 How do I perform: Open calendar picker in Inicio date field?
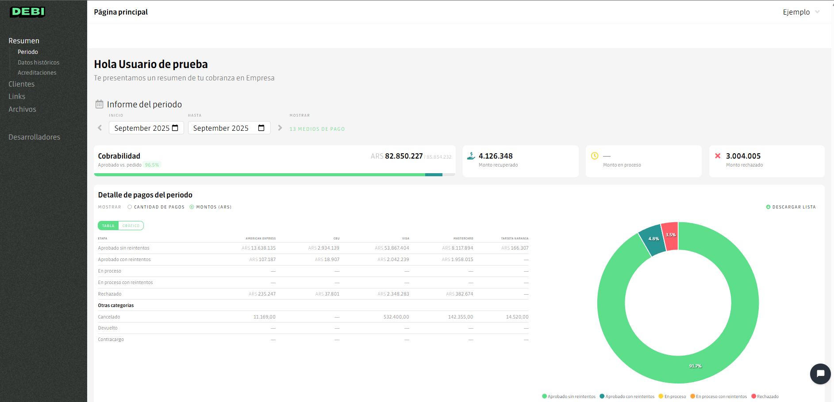pos(175,128)
